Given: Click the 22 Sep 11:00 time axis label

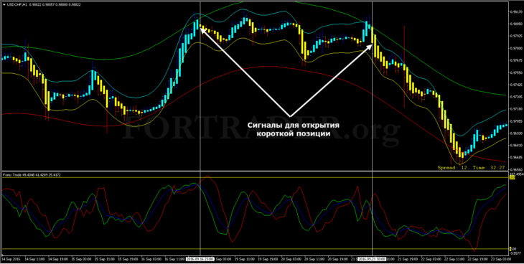Looking at the screenshot, I should click(x=454, y=259).
